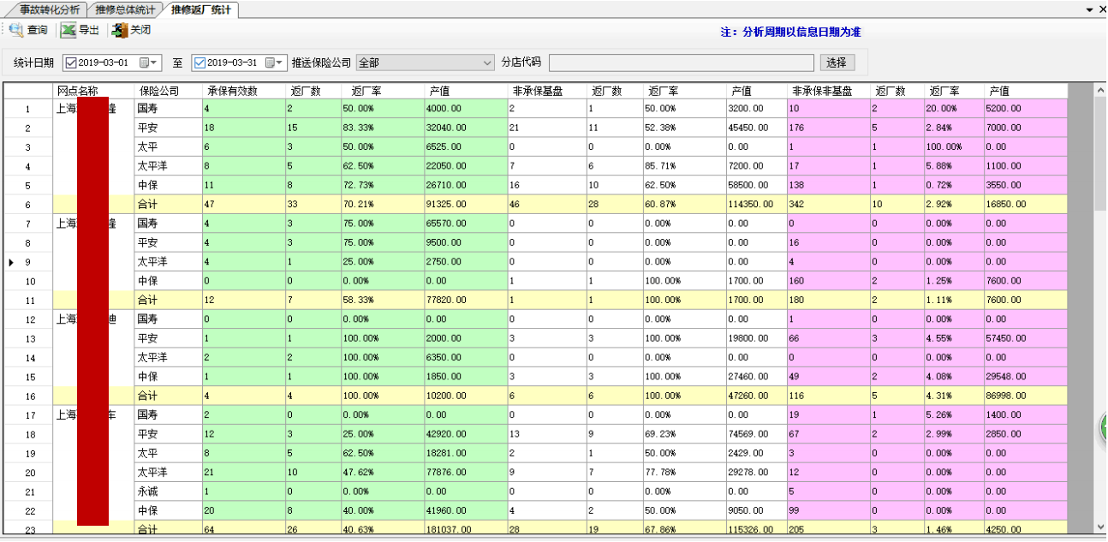Click the tab list arrow at top right
This screenshot has width=1108, height=542.
1089,9
